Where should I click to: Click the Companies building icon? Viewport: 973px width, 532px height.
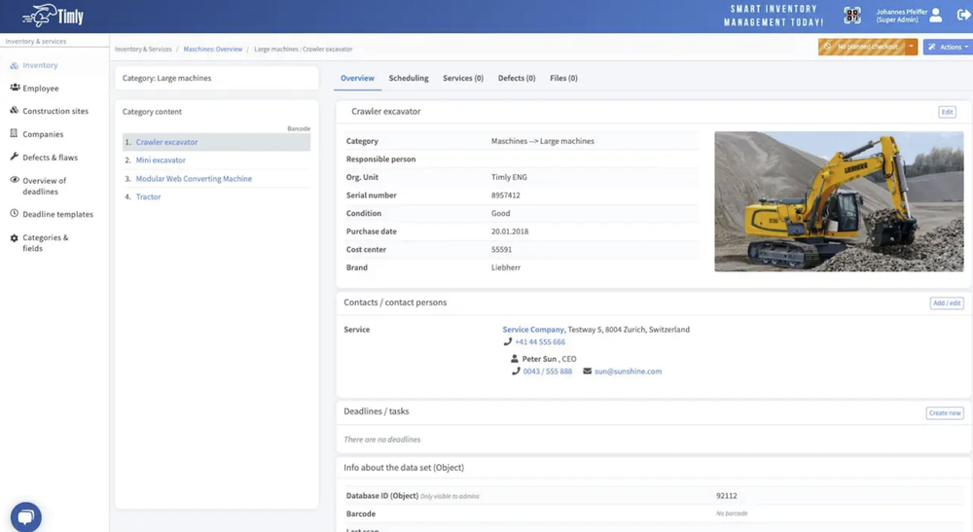(14, 133)
